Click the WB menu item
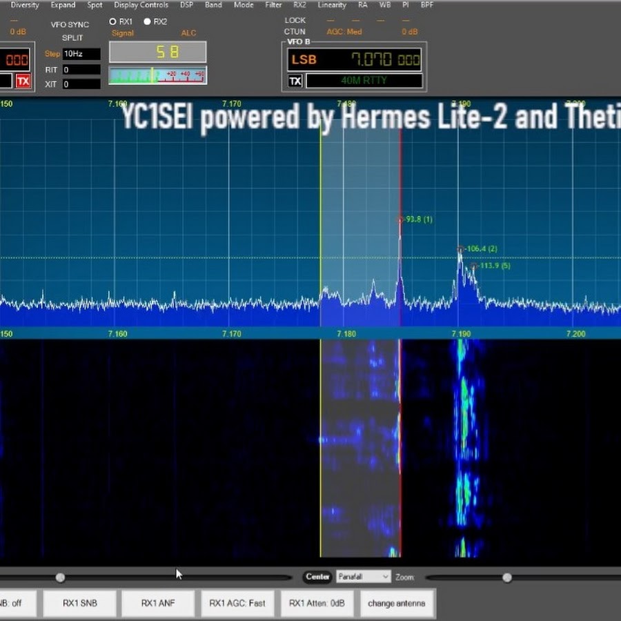621x621 pixels. (x=384, y=5)
